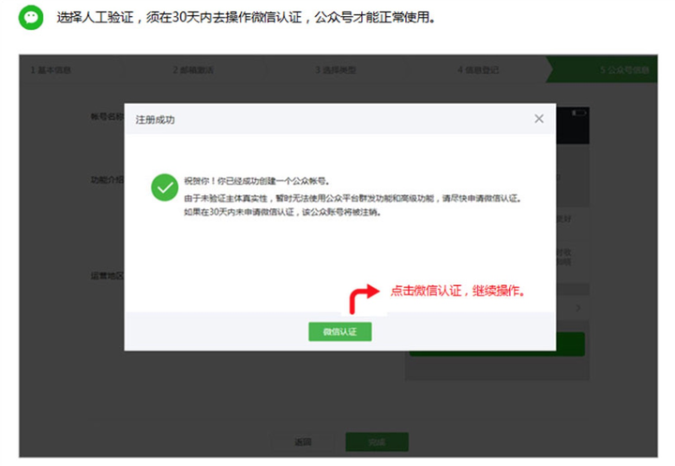Click the heading 选择人工验证 at top
This screenshot has height=466, width=675.
click(x=246, y=17)
